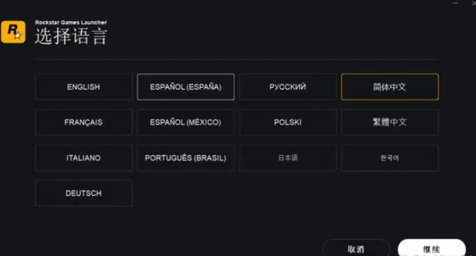Pick 繁體中文 language option
The width and height of the screenshot is (476, 256).
pyautogui.click(x=390, y=122)
